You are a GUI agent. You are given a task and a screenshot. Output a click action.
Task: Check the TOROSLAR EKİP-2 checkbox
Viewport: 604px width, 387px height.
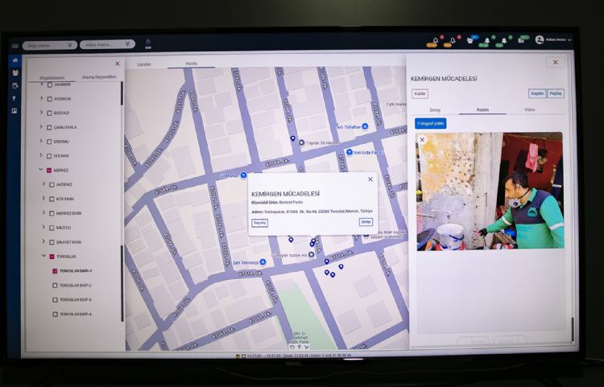point(55,286)
